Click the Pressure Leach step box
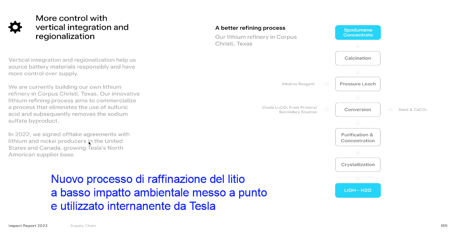The height and width of the screenshot is (233, 453). [x=358, y=84]
